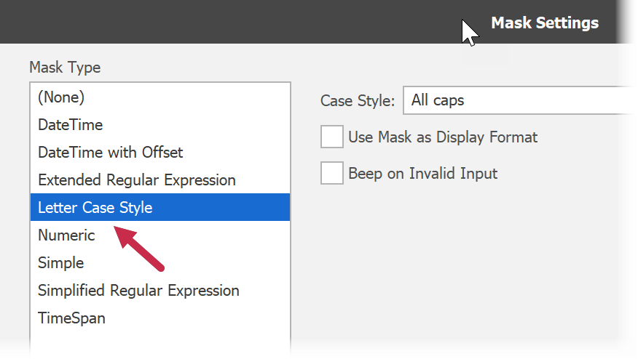Choose the DateTime mask type

click(x=70, y=124)
